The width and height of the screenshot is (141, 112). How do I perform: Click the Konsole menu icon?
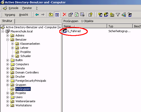pos(5,8)
